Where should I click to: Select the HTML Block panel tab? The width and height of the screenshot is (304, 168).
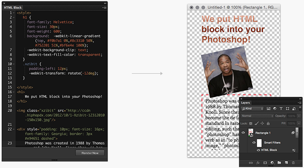coord(13,8)
